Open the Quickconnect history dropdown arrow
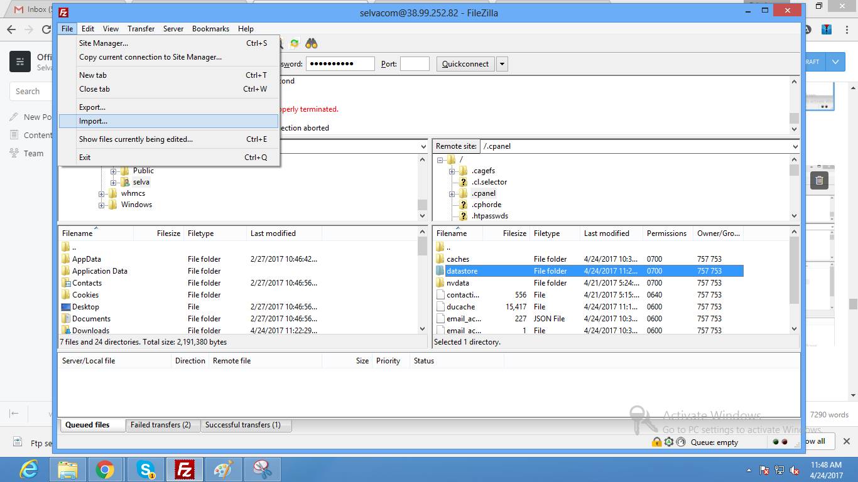 click(x=502, y=64)
